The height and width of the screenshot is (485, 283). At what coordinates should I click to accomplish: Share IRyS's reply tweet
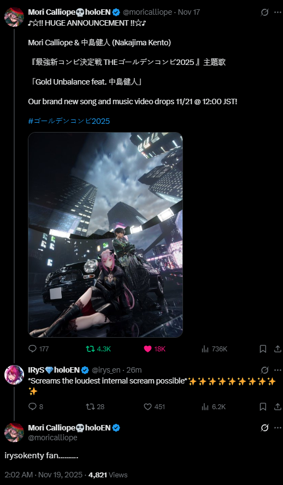[278, 407]
